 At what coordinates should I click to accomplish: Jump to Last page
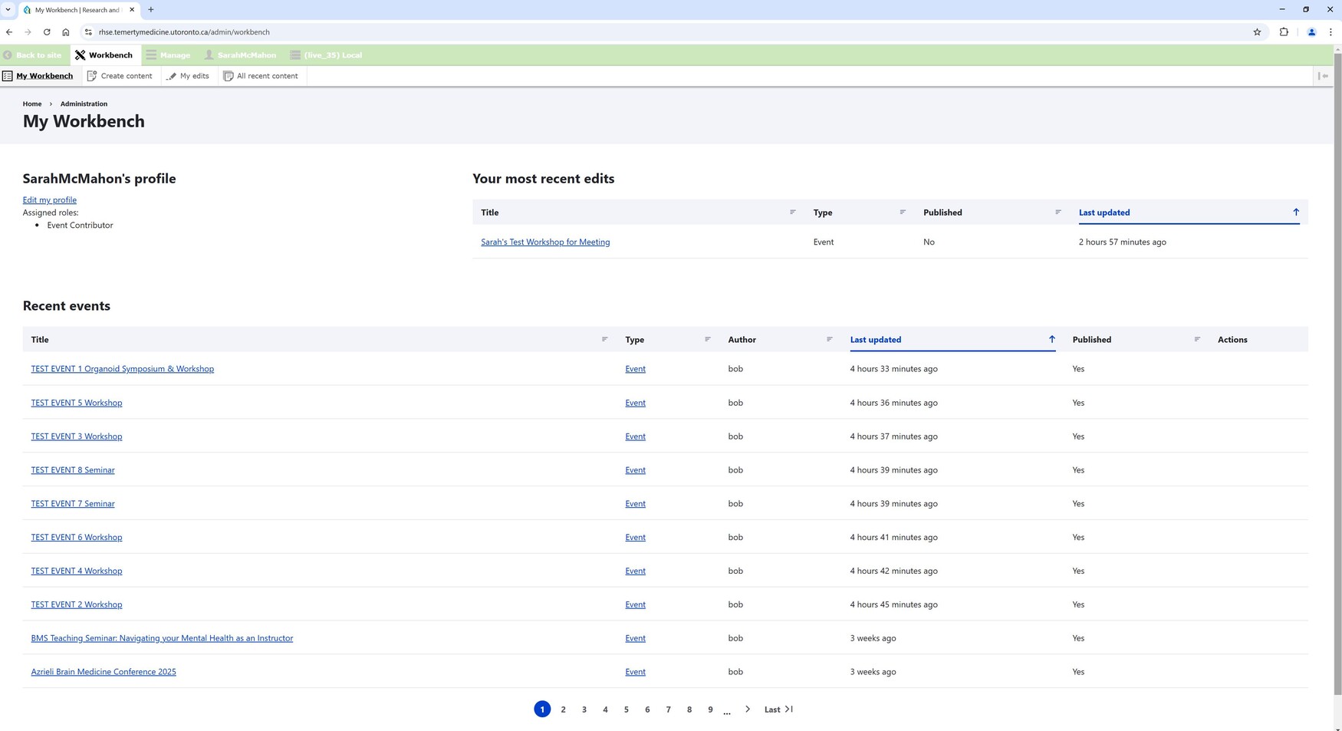(778, 710)
